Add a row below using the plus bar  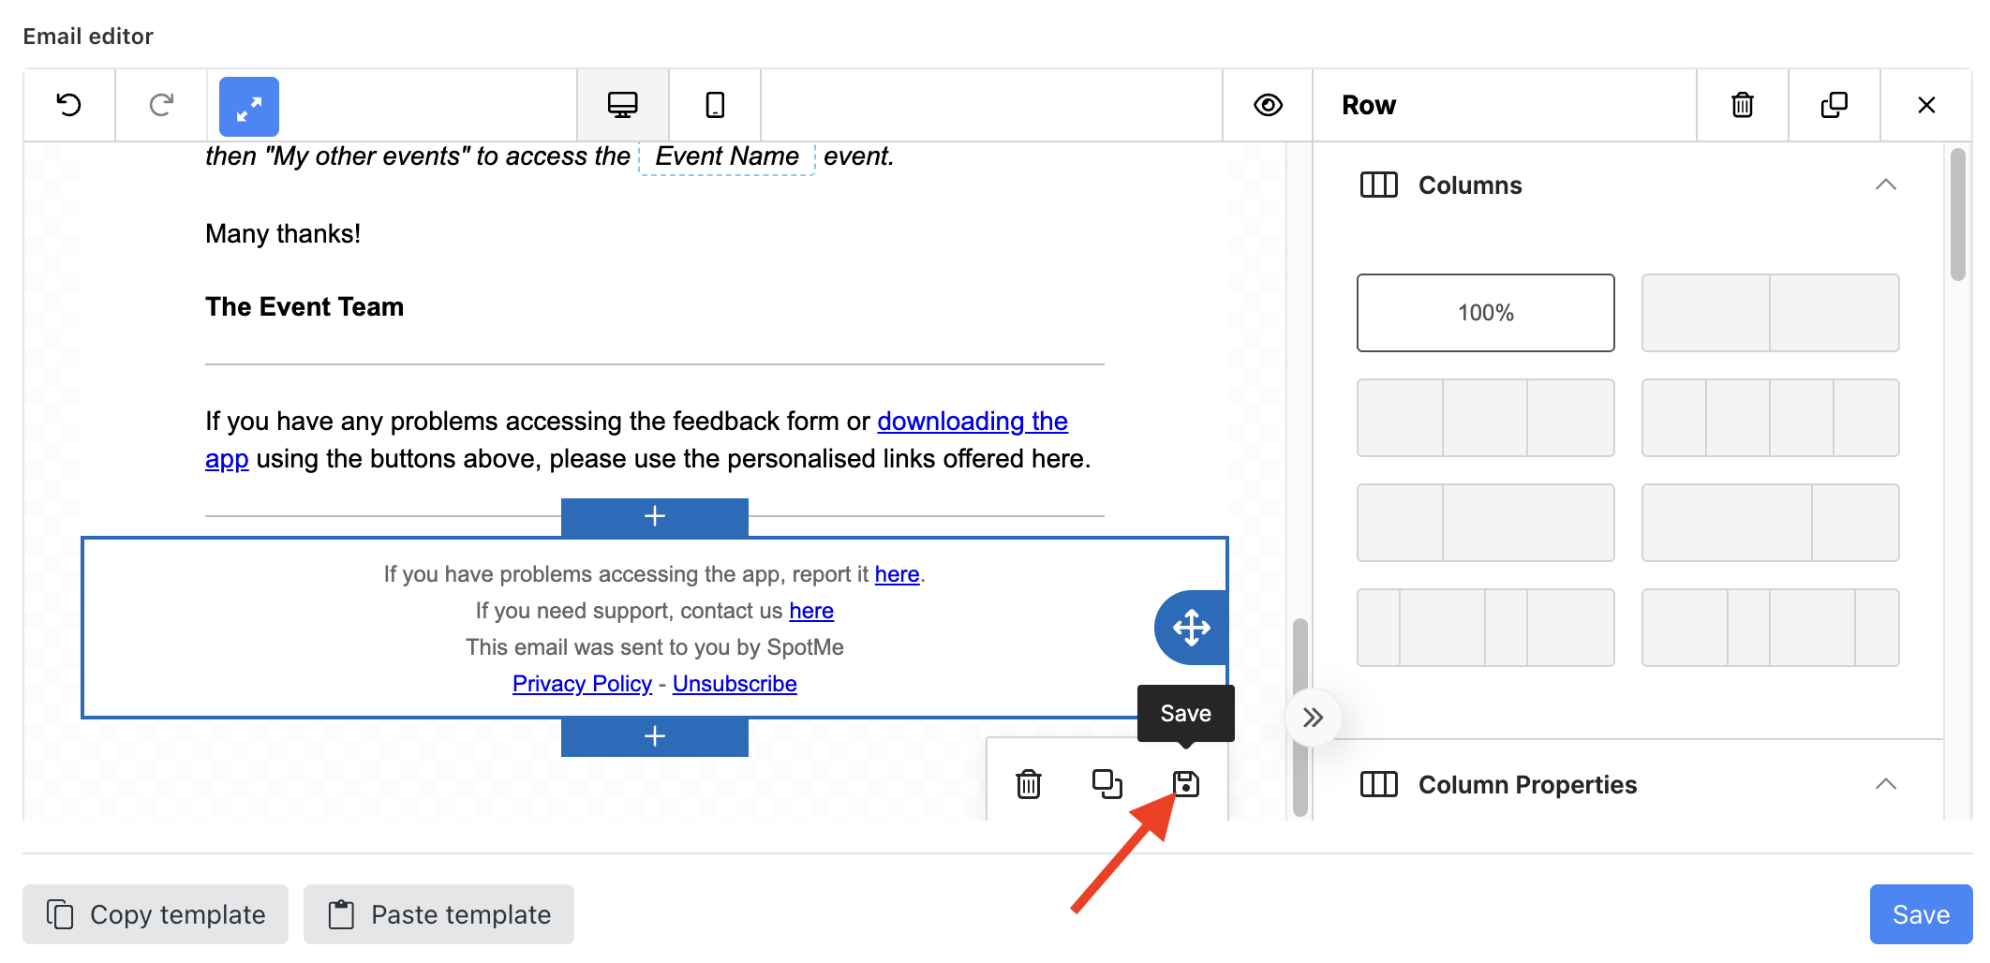coord(655,737)
